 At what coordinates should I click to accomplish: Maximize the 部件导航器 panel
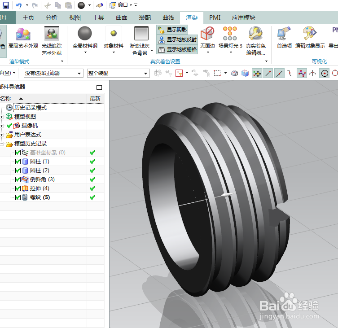click(x=99, y=87)
